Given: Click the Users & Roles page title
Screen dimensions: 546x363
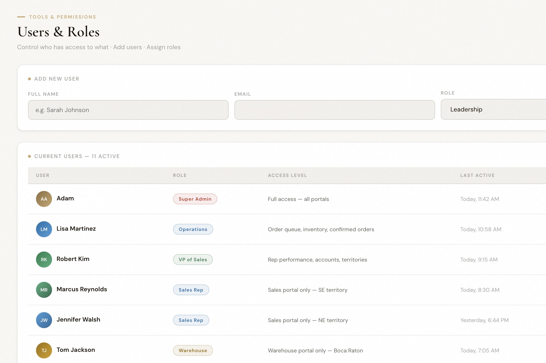Looking at the screenshot, I should (x=59, y=32).
